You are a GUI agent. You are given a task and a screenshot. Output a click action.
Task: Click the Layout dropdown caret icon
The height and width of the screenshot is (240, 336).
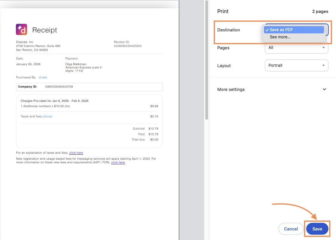click(x=323, y=65)
